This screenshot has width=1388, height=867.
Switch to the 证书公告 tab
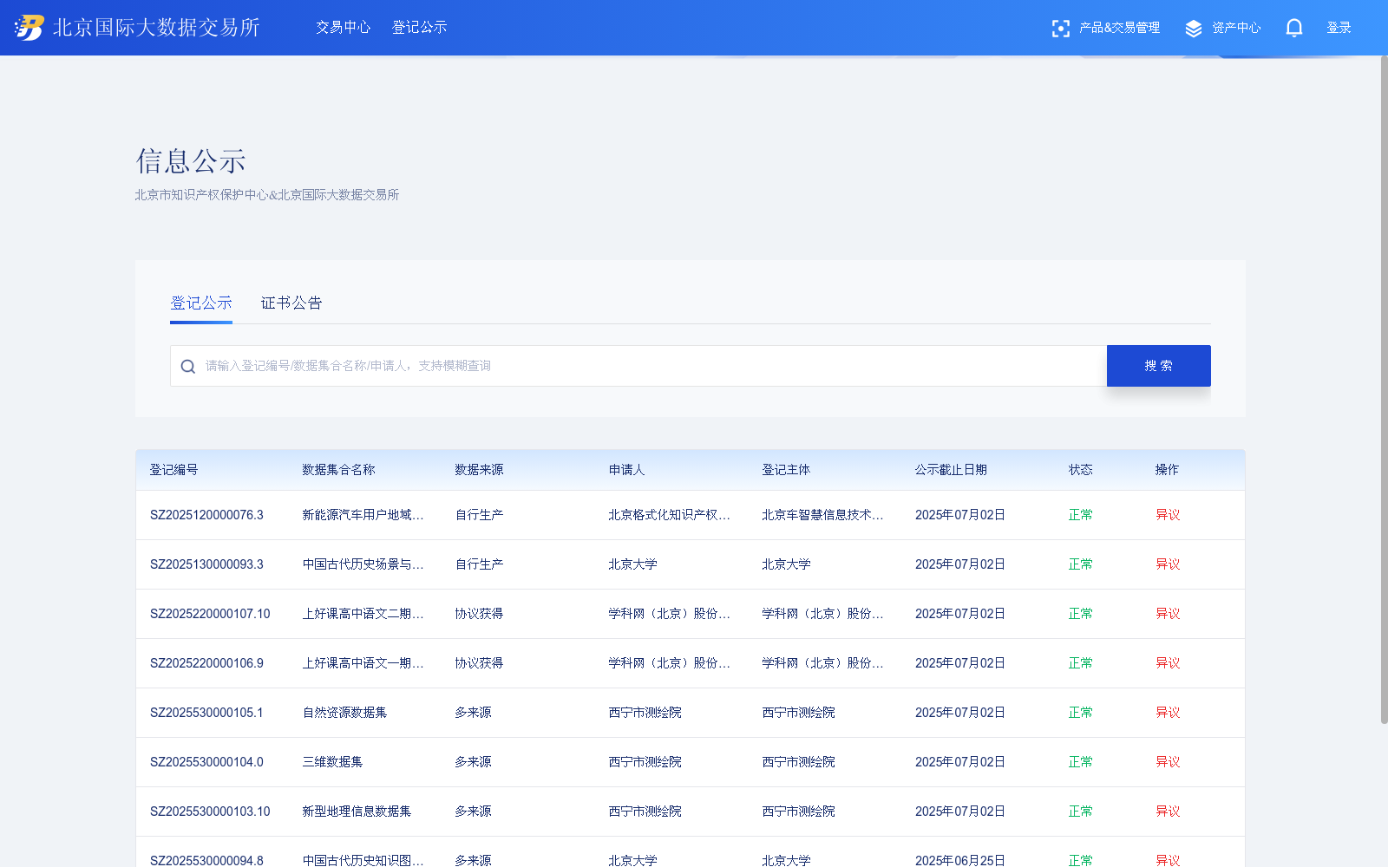(291, 303)
